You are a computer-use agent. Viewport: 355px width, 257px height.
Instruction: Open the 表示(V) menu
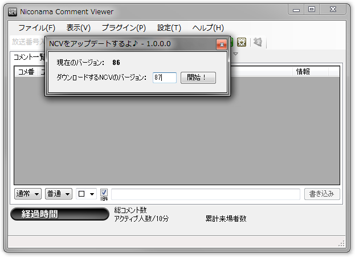click(78, 28)
